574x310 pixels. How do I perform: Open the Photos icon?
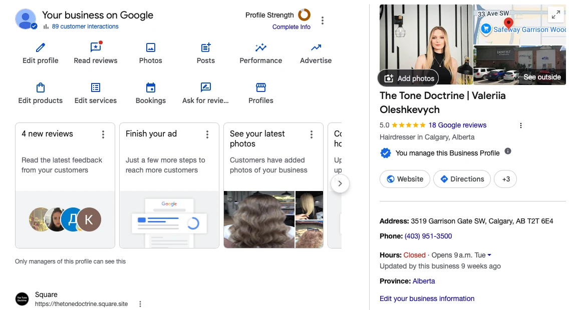click(x=151, y=47)
